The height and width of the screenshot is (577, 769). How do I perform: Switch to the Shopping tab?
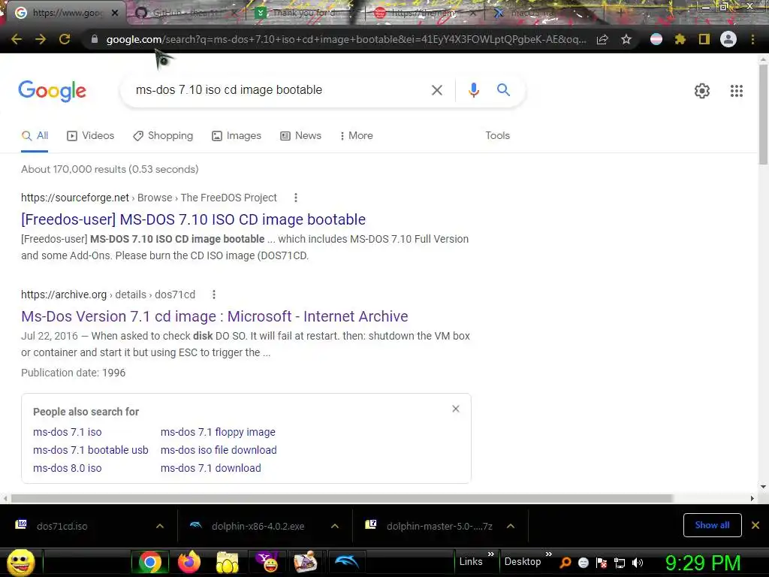(163, 136)
